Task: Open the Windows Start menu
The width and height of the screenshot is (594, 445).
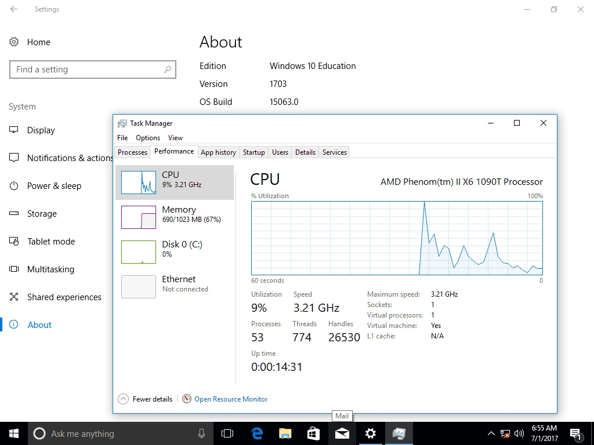Action: 14,433
